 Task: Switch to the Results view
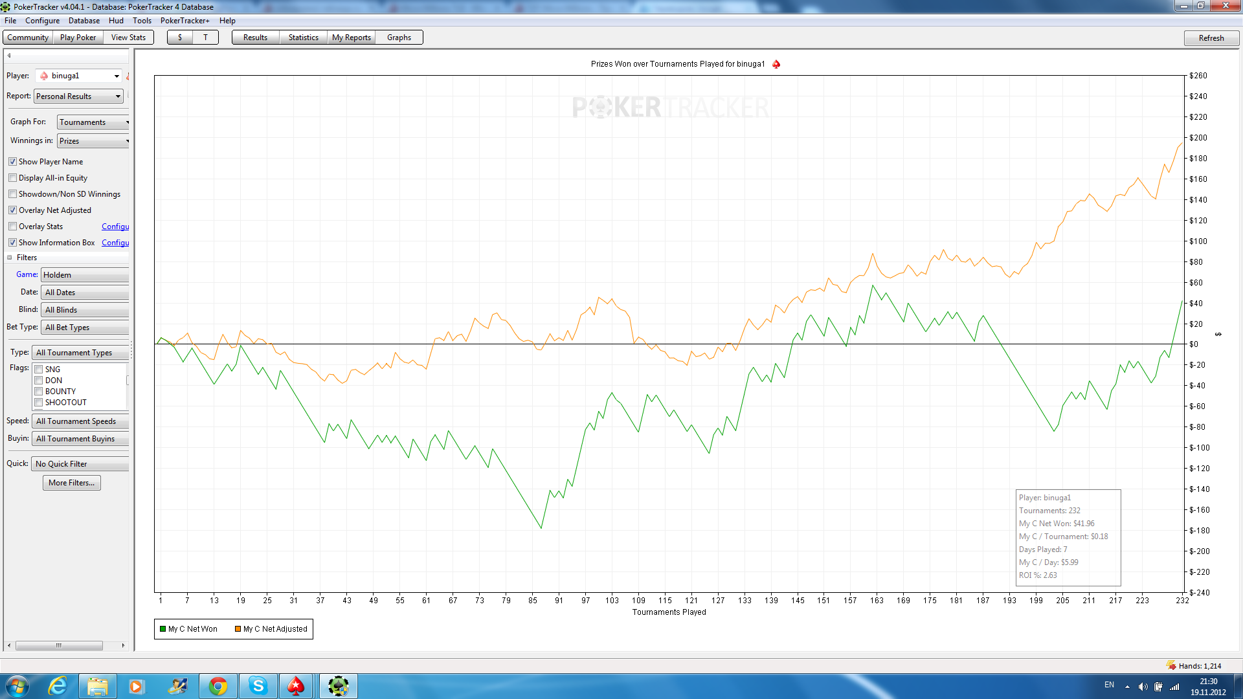[255, 38]
